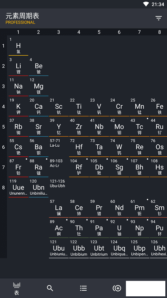Image resolution: width=167 pixels, height=298 pixels.
Task: Select the Tc technetium element tile
Action: coord(139,127)
